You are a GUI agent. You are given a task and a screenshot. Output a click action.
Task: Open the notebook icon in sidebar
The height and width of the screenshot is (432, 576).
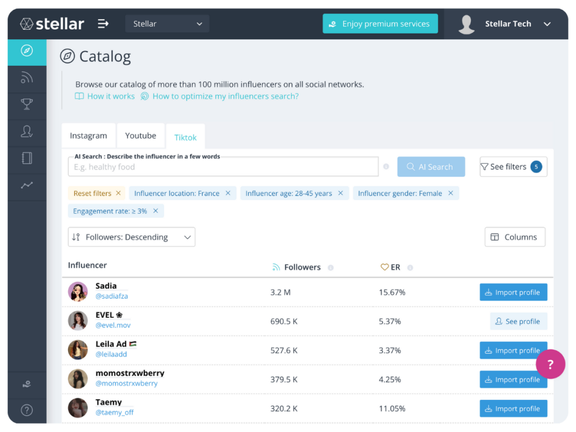26,158
